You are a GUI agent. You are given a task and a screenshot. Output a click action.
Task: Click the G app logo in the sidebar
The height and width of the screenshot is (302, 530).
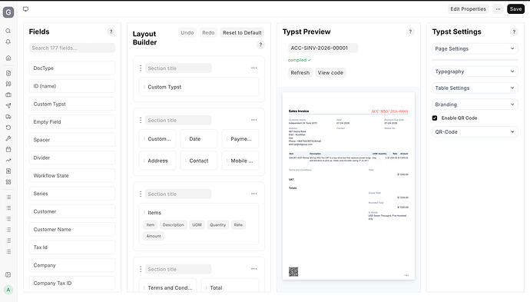8,12
